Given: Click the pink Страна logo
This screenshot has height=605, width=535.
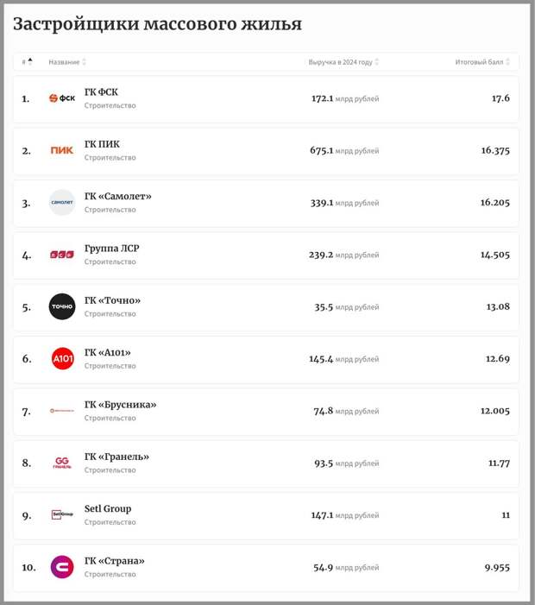Looking at the screenshot, I should [62, 567].
